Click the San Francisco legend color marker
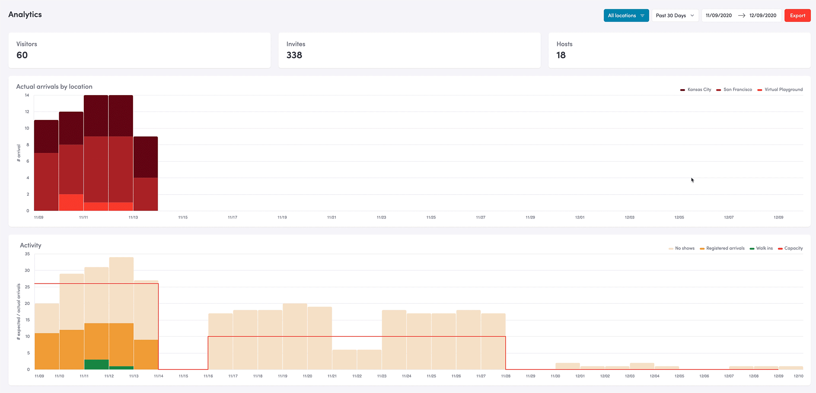816x393 pixels. [x=718, y=90]
